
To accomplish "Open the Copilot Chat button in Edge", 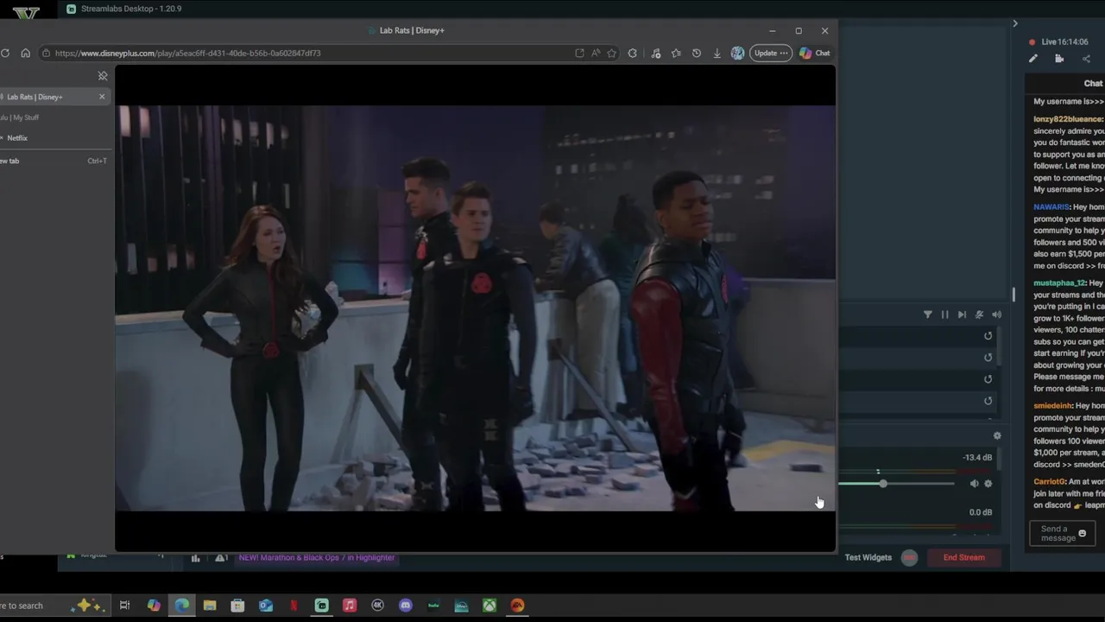I will [x=814, y=53].
